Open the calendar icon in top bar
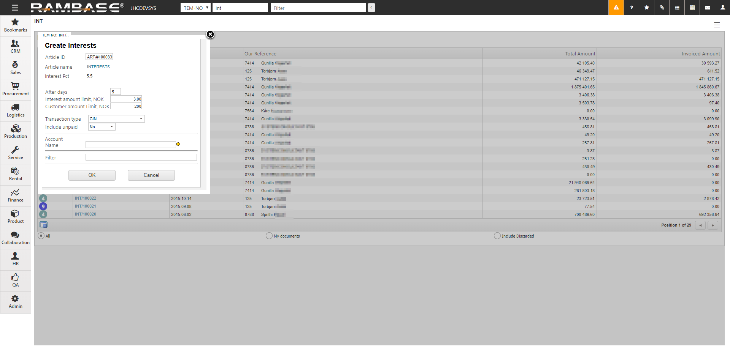The image size is (730, 356). pos(692,8)
